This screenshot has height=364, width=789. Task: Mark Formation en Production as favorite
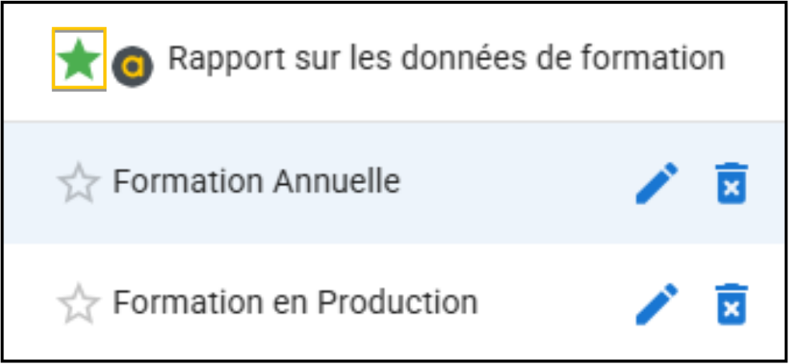pyautogui.click(x=78, y=304)
